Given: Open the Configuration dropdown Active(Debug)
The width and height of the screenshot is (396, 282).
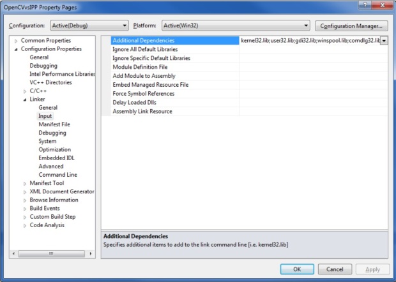Looking at the screenshot, I should coord(89,26).
